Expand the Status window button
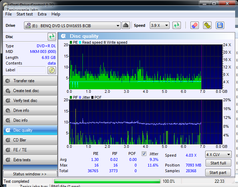 point(30,174)
